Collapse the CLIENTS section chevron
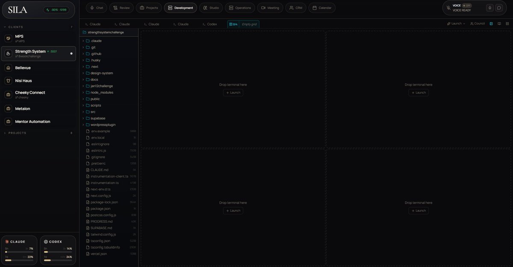513x267 pixels. (x=5, y=27)
